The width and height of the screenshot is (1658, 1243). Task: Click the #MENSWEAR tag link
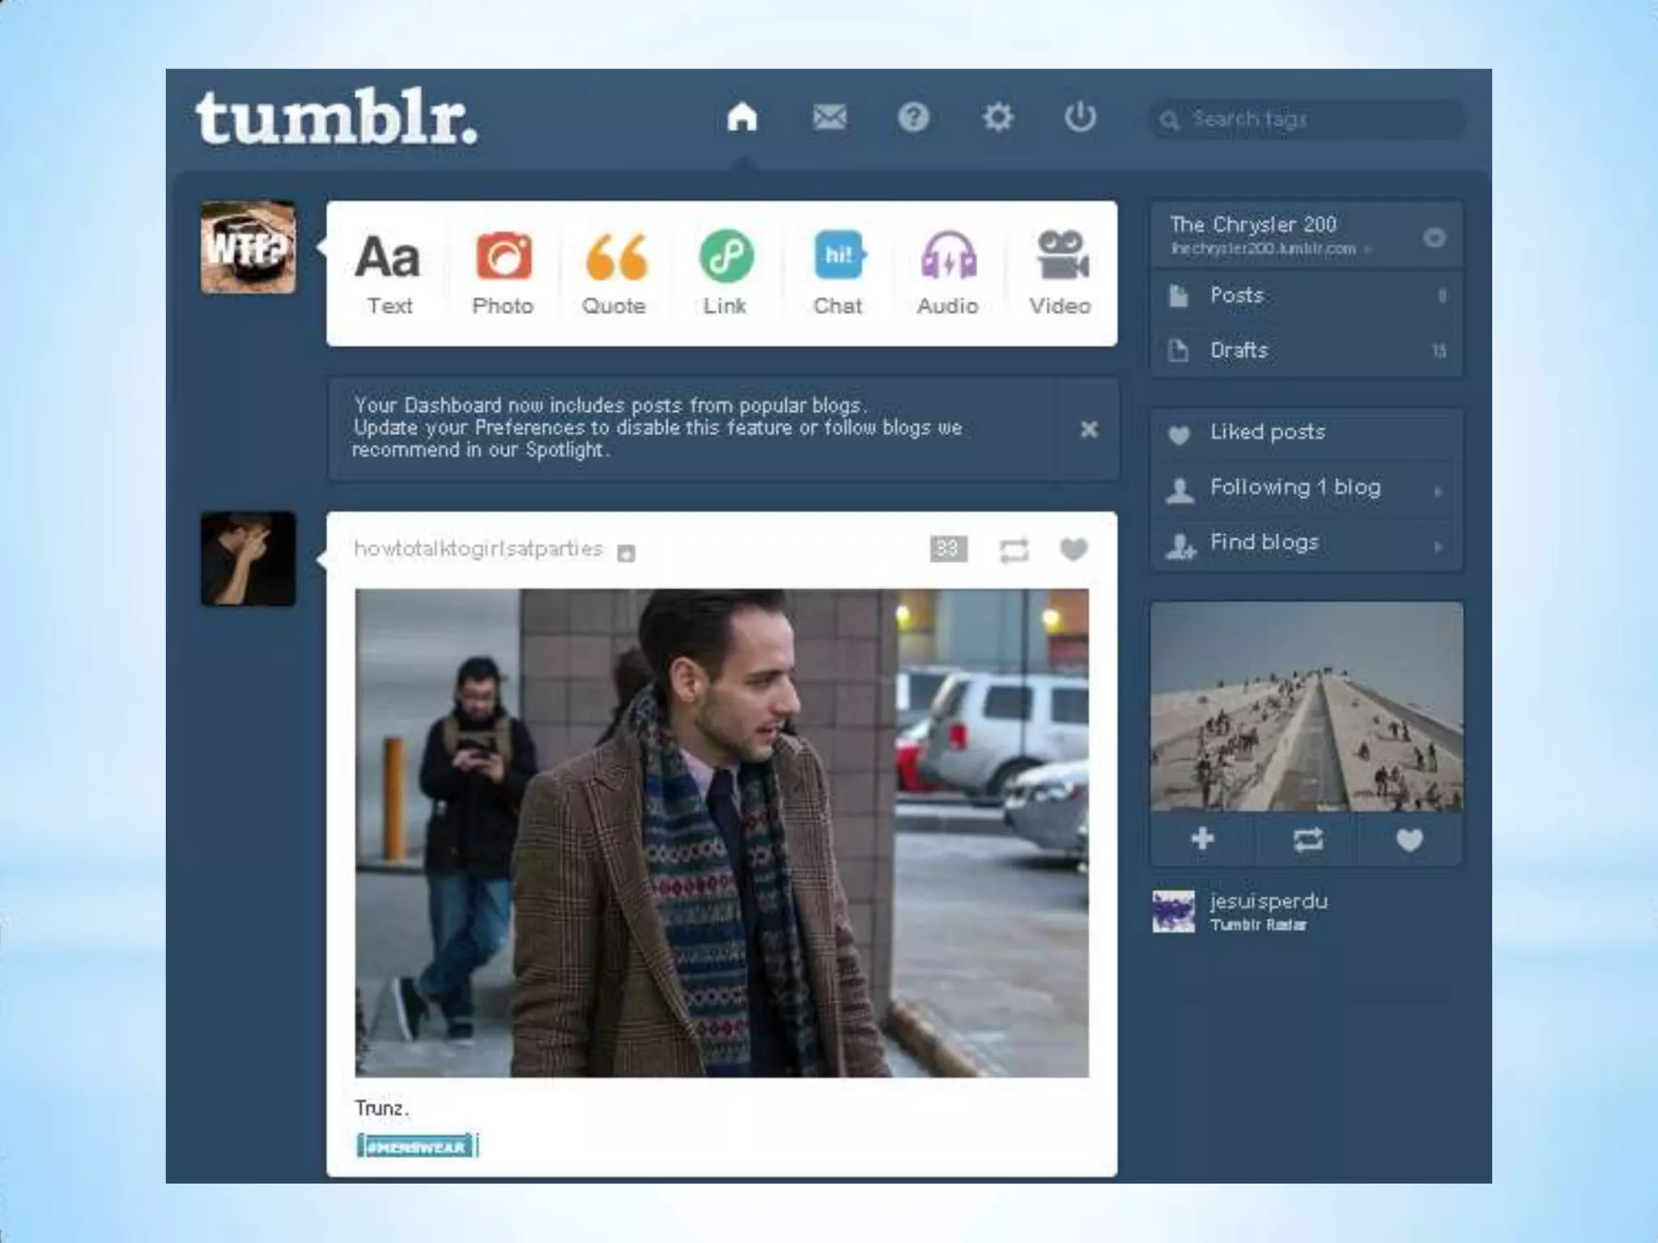pyautogui.click(x=416, y=1147)
